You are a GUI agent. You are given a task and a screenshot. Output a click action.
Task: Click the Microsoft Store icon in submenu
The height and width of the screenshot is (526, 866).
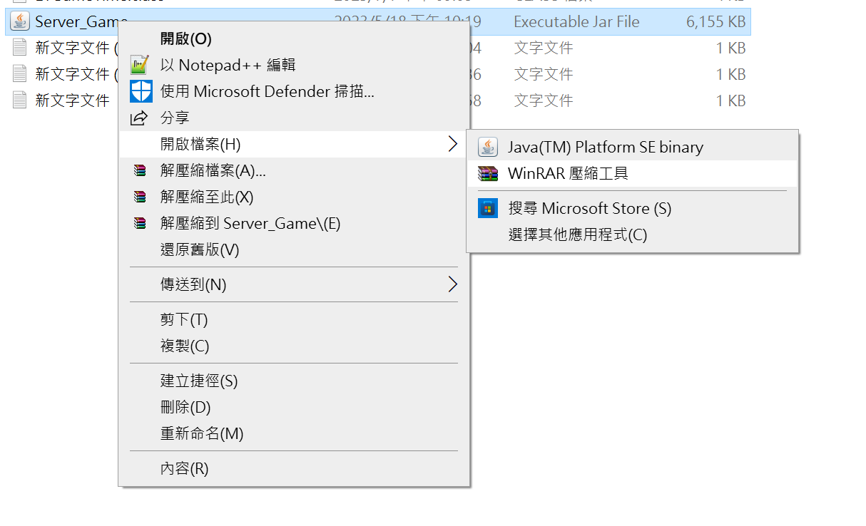click(x=488, y=208)
